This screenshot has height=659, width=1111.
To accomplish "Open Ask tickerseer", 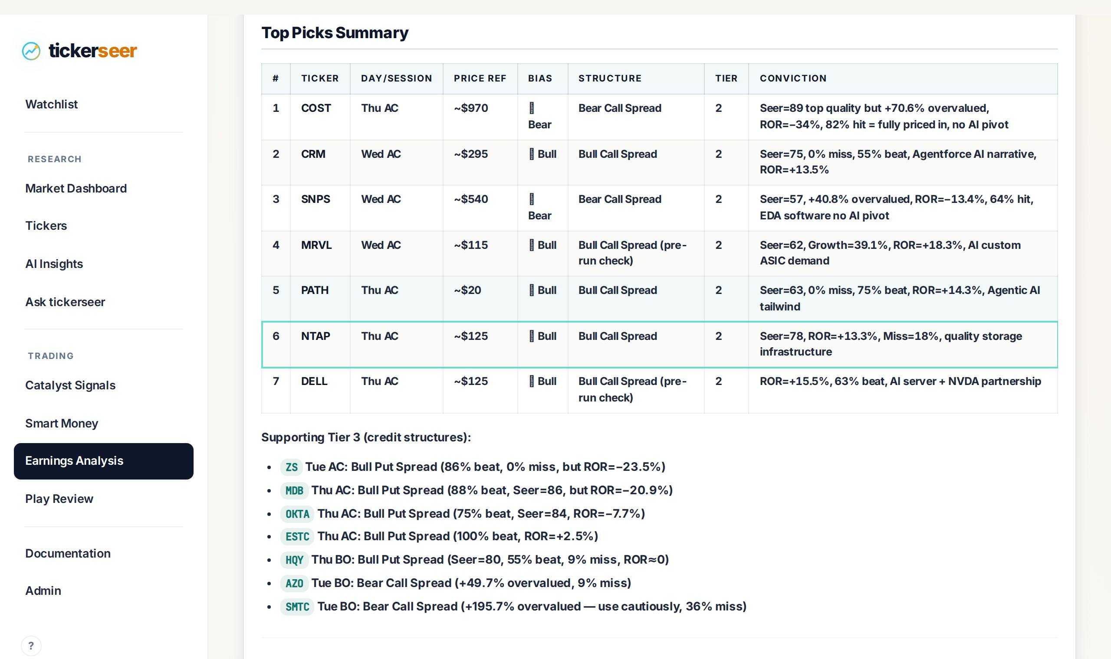I will point(66,302).
